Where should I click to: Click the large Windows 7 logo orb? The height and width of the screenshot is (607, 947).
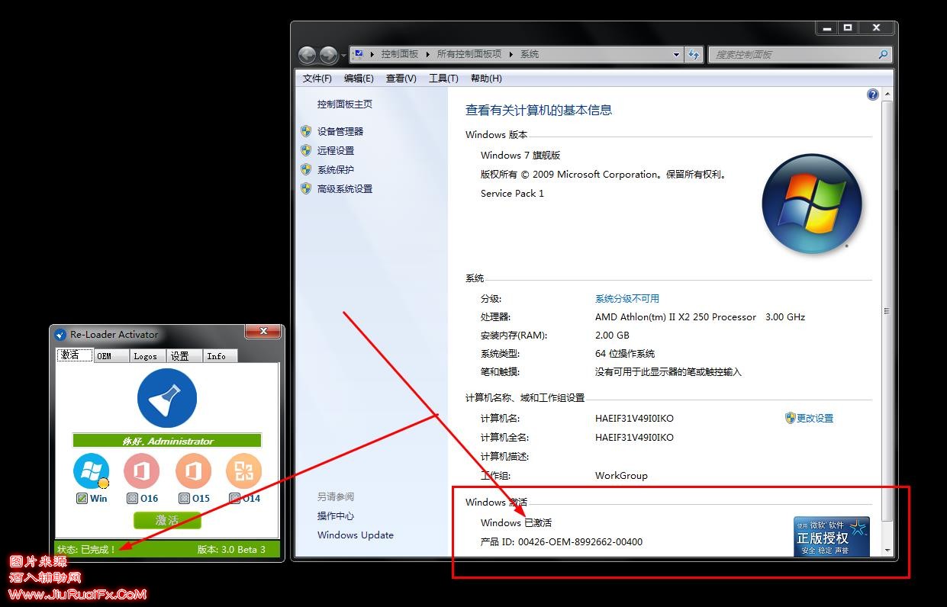coord(811,204)
